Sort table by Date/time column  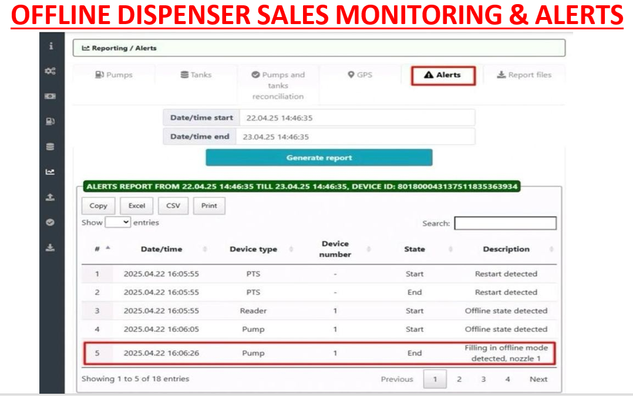[161, 249]
